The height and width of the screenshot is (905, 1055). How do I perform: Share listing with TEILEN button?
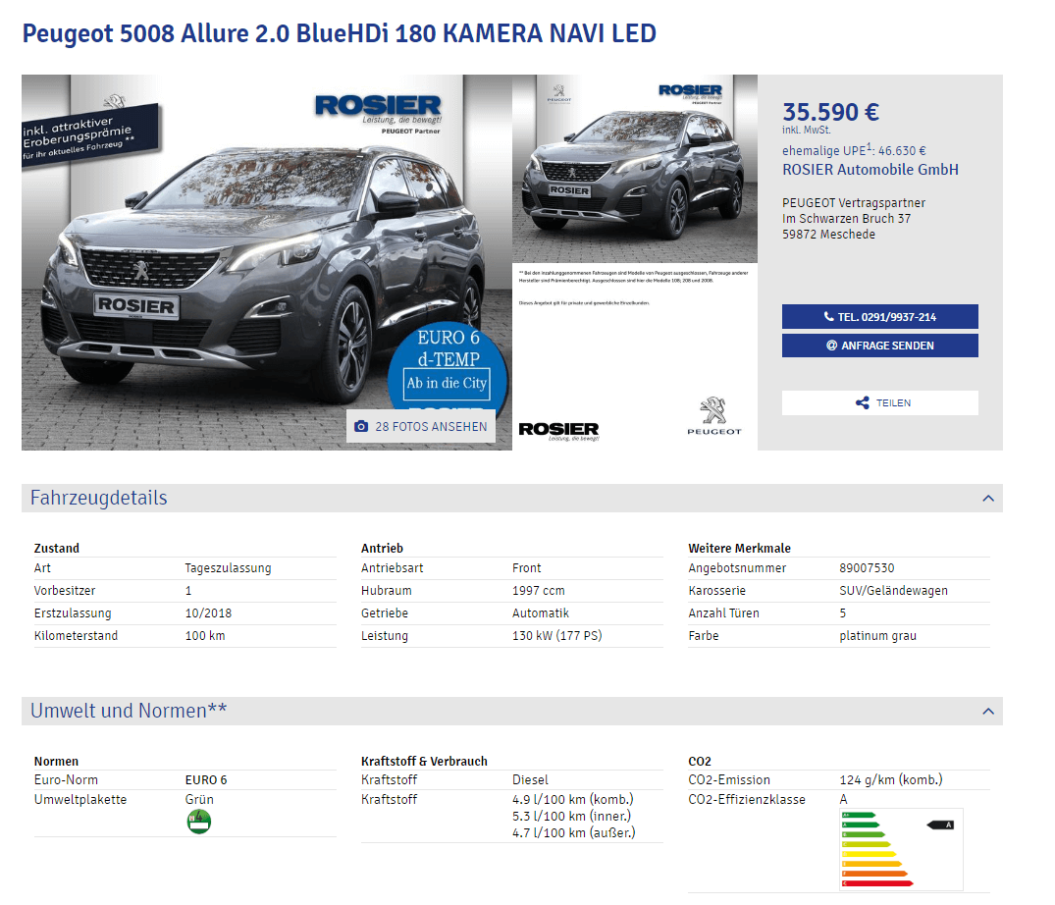pyautogui.click(x=879, y=403)
